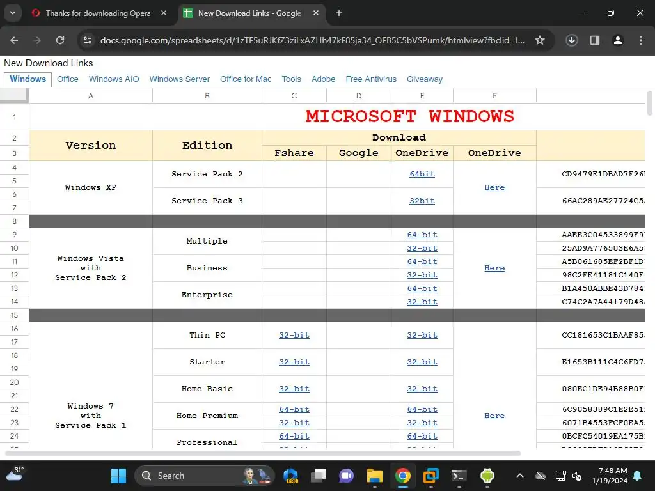This screenshot has width=655, height=491.
Task: Open the Chrome profile icon
Action: [617, 40]
